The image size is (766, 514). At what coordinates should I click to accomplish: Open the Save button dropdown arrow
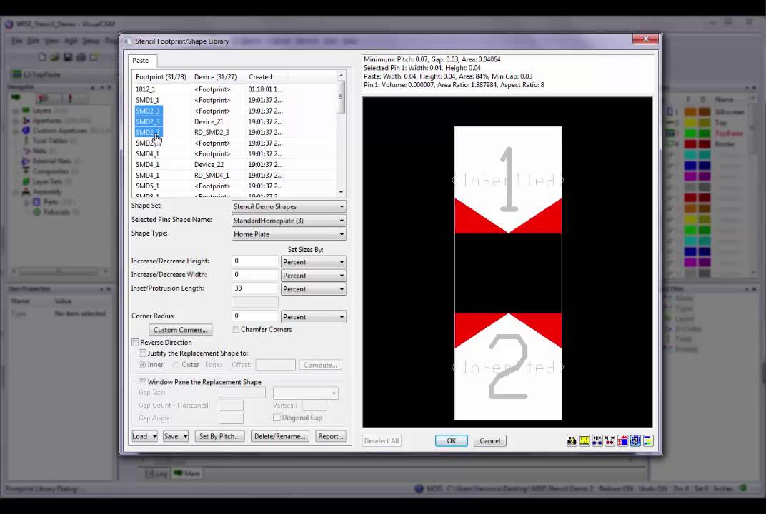185,436
